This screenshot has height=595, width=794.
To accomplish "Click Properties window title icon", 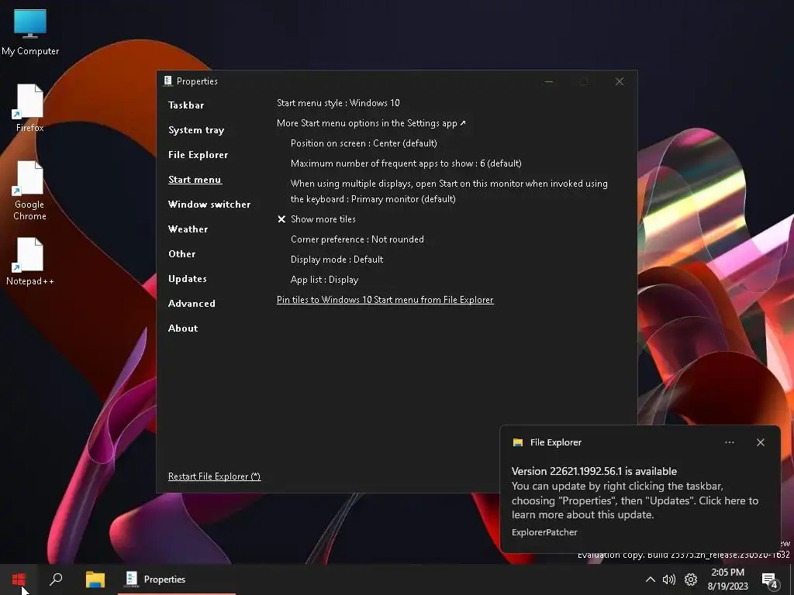I will 168,81.
